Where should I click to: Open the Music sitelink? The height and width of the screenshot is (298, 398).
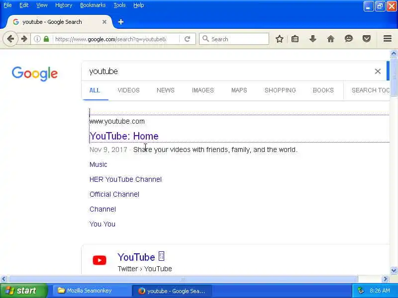pos(98,164)
